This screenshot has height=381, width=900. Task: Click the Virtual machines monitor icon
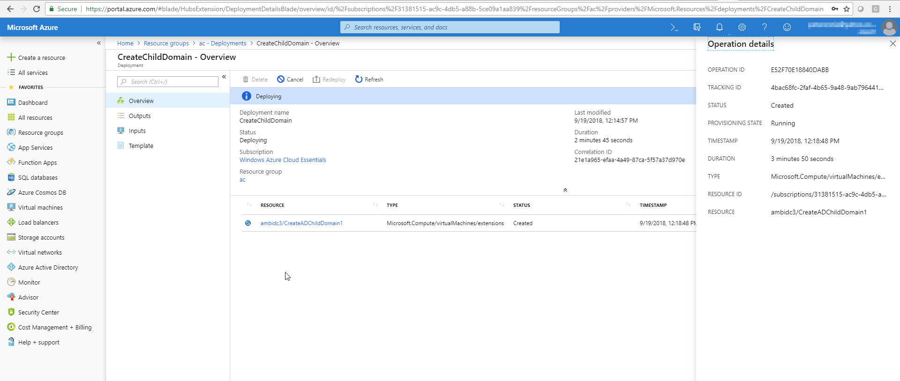tap(11, 207)
